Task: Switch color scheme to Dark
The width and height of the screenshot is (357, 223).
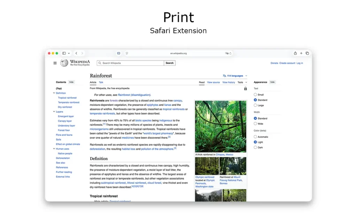Action: pyautogui.click(x=255, y=147)
